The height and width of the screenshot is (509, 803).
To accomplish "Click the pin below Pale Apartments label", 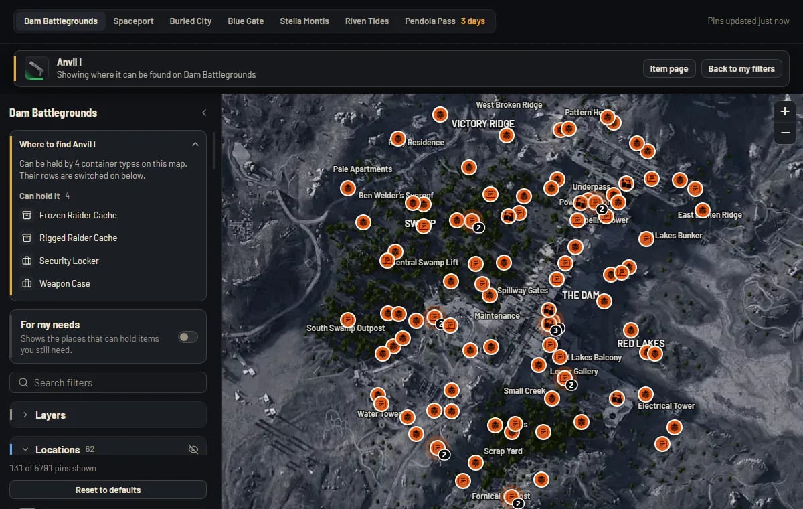I will point(347,188).
